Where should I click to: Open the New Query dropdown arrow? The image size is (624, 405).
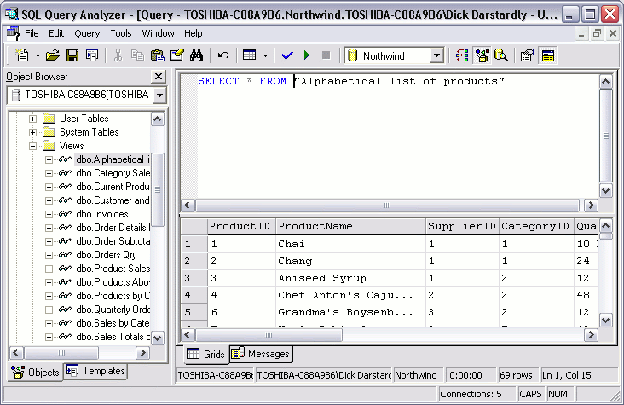click(x=38, y=55)
